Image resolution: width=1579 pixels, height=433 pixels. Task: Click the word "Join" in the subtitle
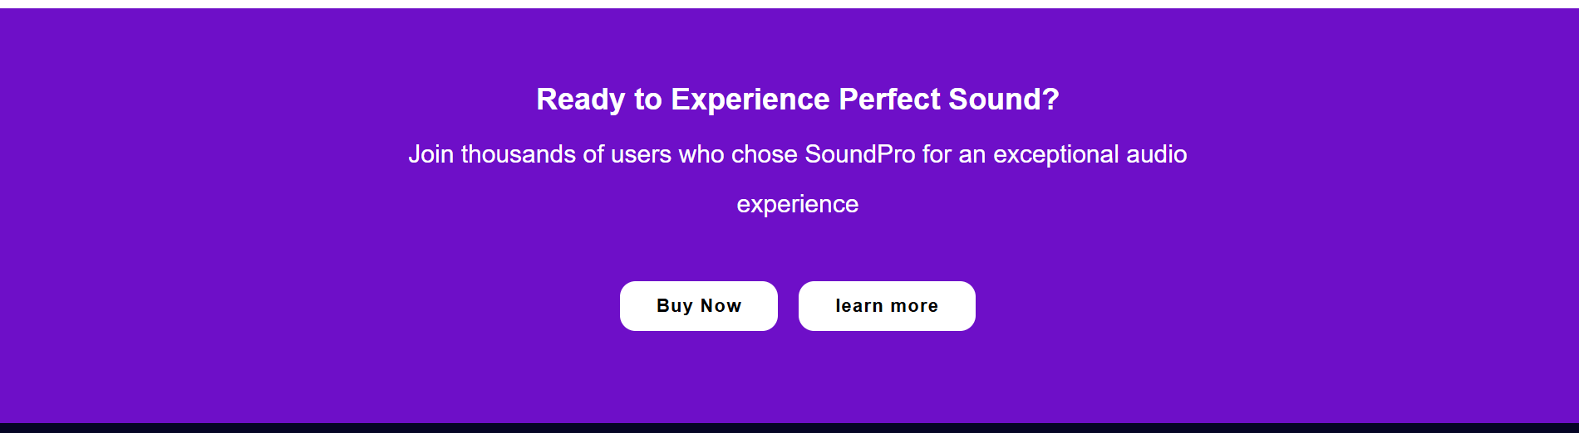click(430, 154)
